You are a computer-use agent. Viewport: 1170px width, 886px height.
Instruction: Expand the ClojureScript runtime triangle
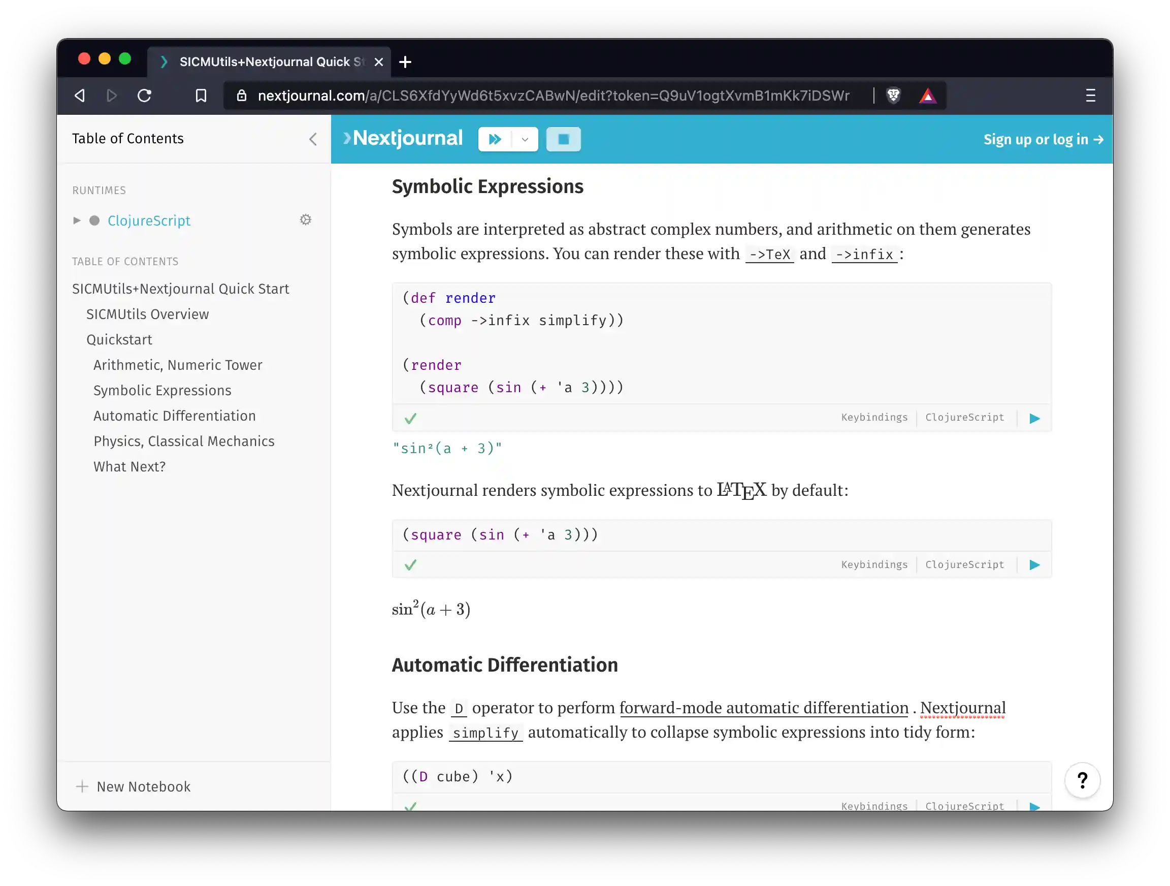(x=77, y=220)
